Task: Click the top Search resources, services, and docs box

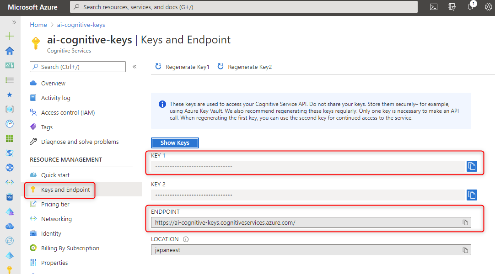Action: tap(244, 7)
